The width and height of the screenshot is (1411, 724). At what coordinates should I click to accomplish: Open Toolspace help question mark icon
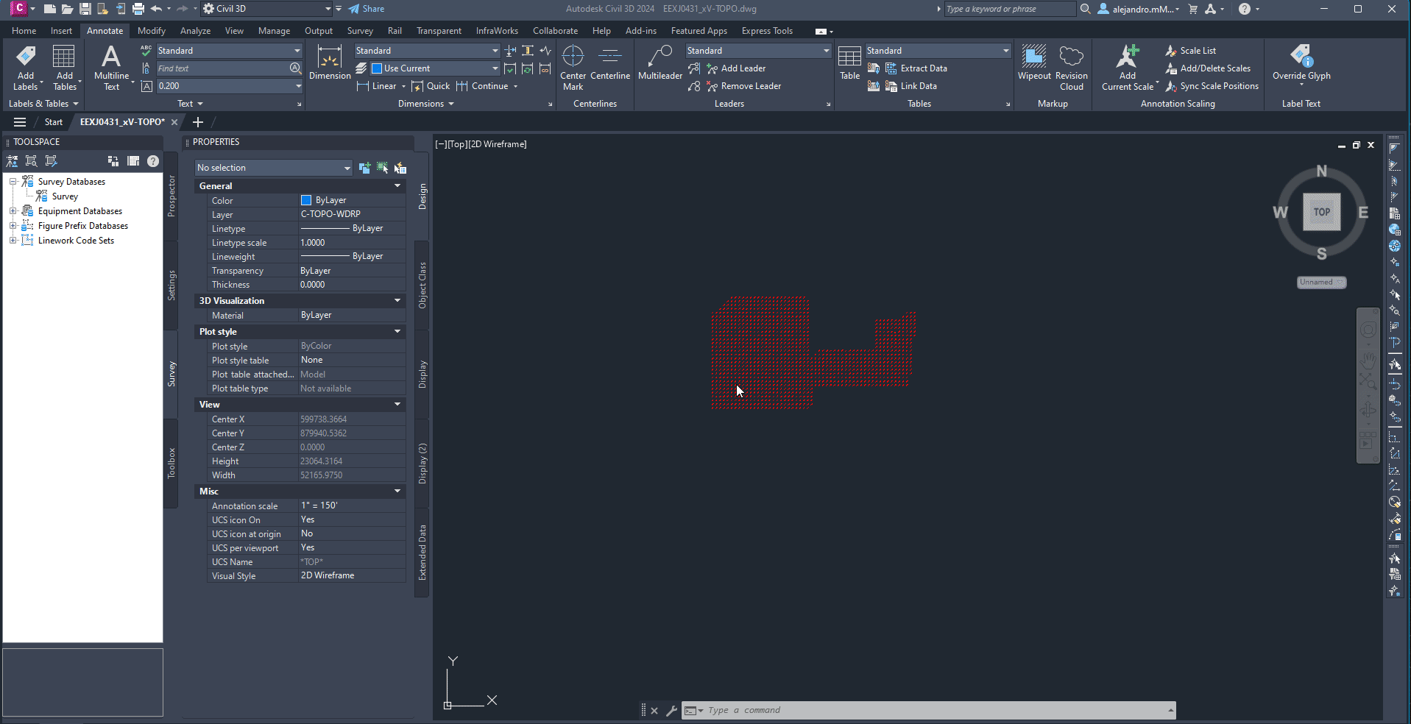pyautogui.click(x=153, y=161)
